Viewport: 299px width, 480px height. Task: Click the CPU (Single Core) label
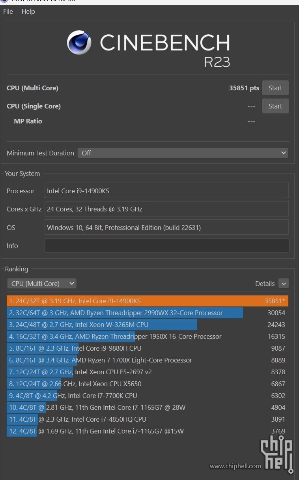coord(34,106)
